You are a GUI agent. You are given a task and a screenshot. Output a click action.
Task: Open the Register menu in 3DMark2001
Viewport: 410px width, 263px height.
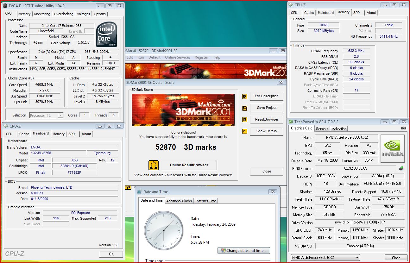point(201,57)
